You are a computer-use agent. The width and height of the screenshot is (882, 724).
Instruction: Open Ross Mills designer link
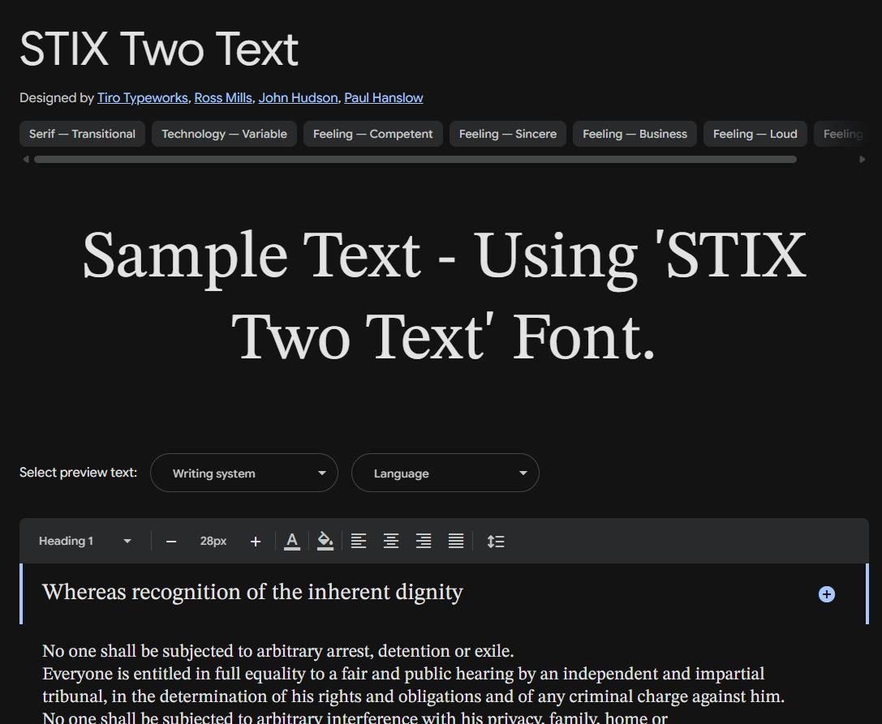coord(223,98)
